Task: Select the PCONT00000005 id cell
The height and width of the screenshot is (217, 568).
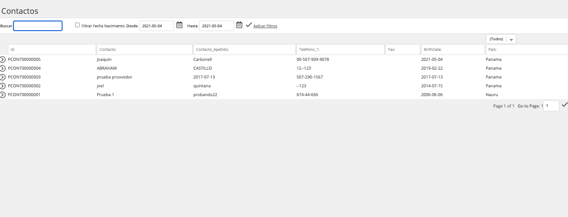Action: point(24,60)
